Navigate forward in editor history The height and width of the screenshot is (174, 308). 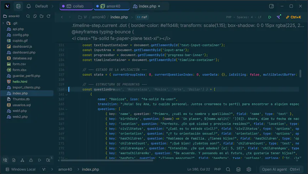[70, 17]
